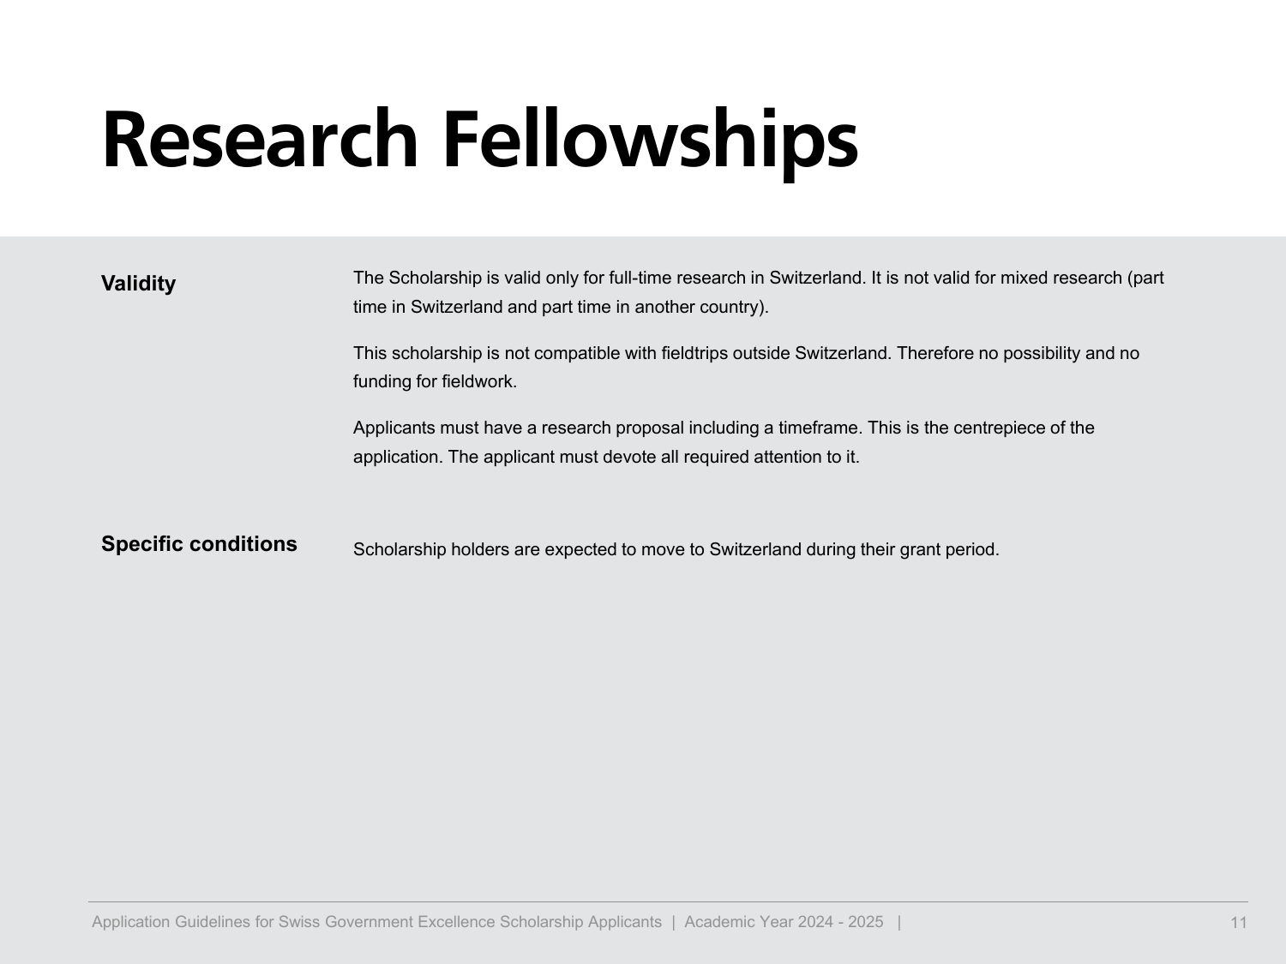Select the "Specific conditions" section heading
This screenshot has height=964, width=1286.
point(199,544)
